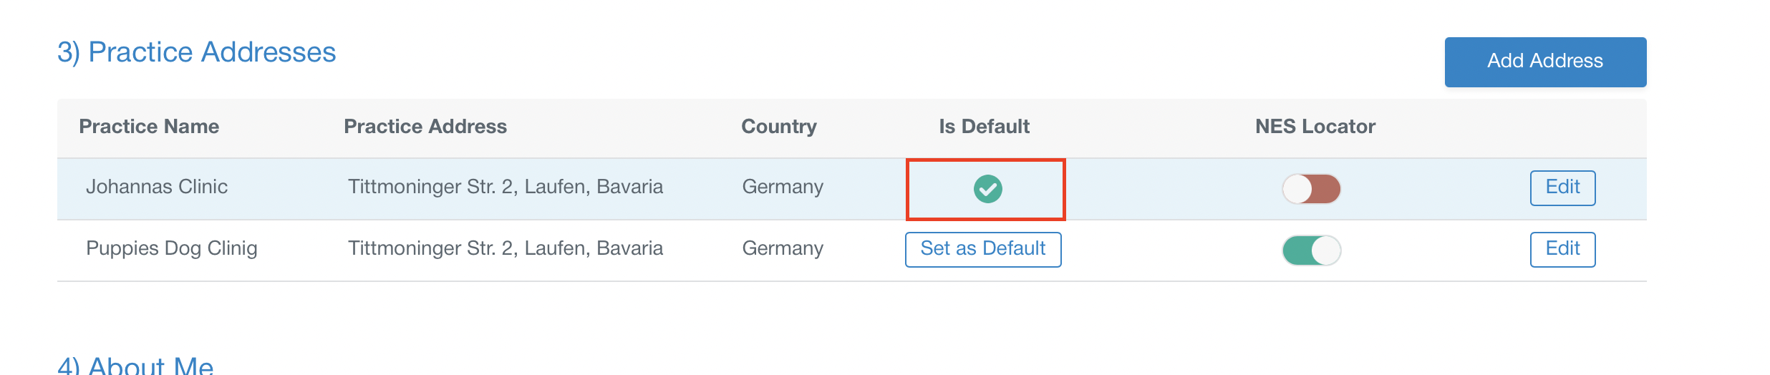Click Puppies Dog Clinig's Tittmoninger Str. address
This screenshot has height=375, width=1770.
tap(506, 248)
